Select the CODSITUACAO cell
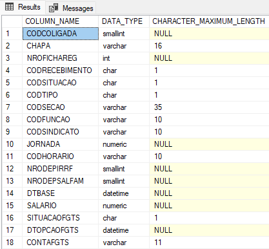This screenshot has width=269, height=249. click(x=61, y=83)
